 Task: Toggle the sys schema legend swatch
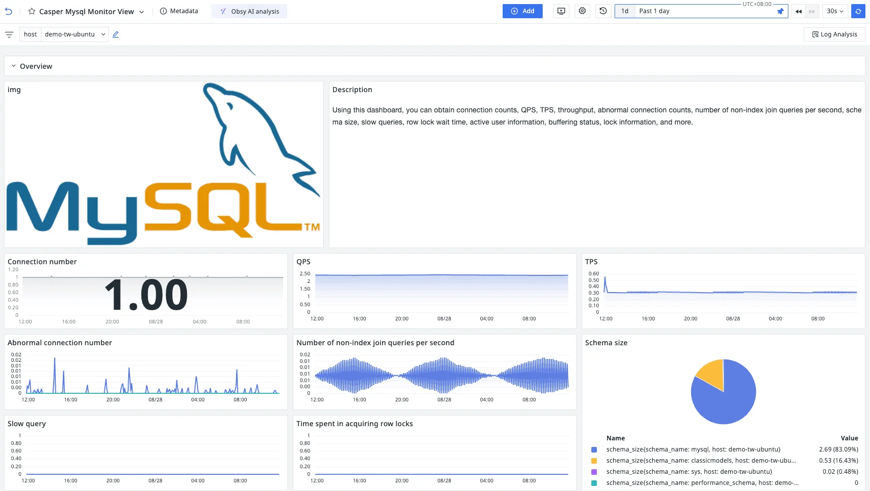click(x=594, y=472)
